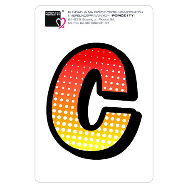Screen dimensions: 188x188
Task: Click the bold 'POMÓŻ I TY' name
Action: coord(123,16)
